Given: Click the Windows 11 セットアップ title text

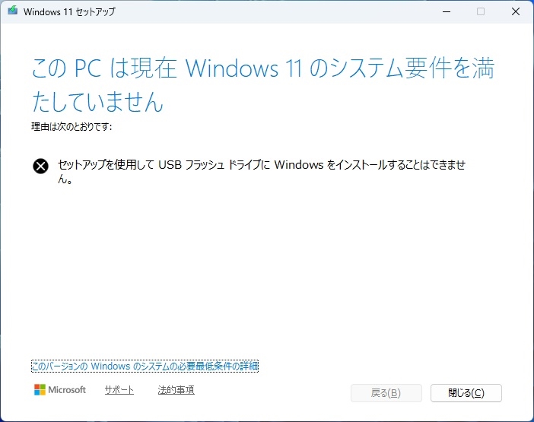Looking at the screenshot, I should click(x=69, y=11).
